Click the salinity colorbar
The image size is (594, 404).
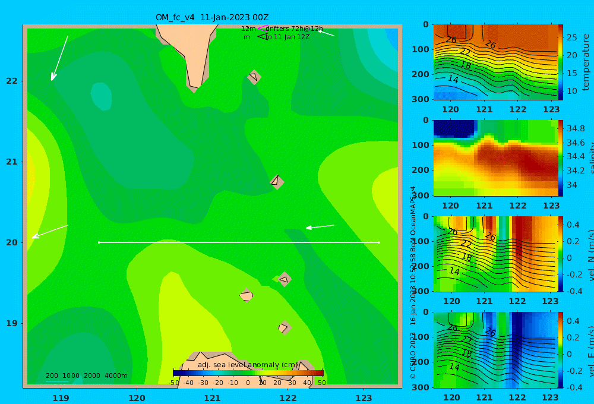[x=561, y=158]
